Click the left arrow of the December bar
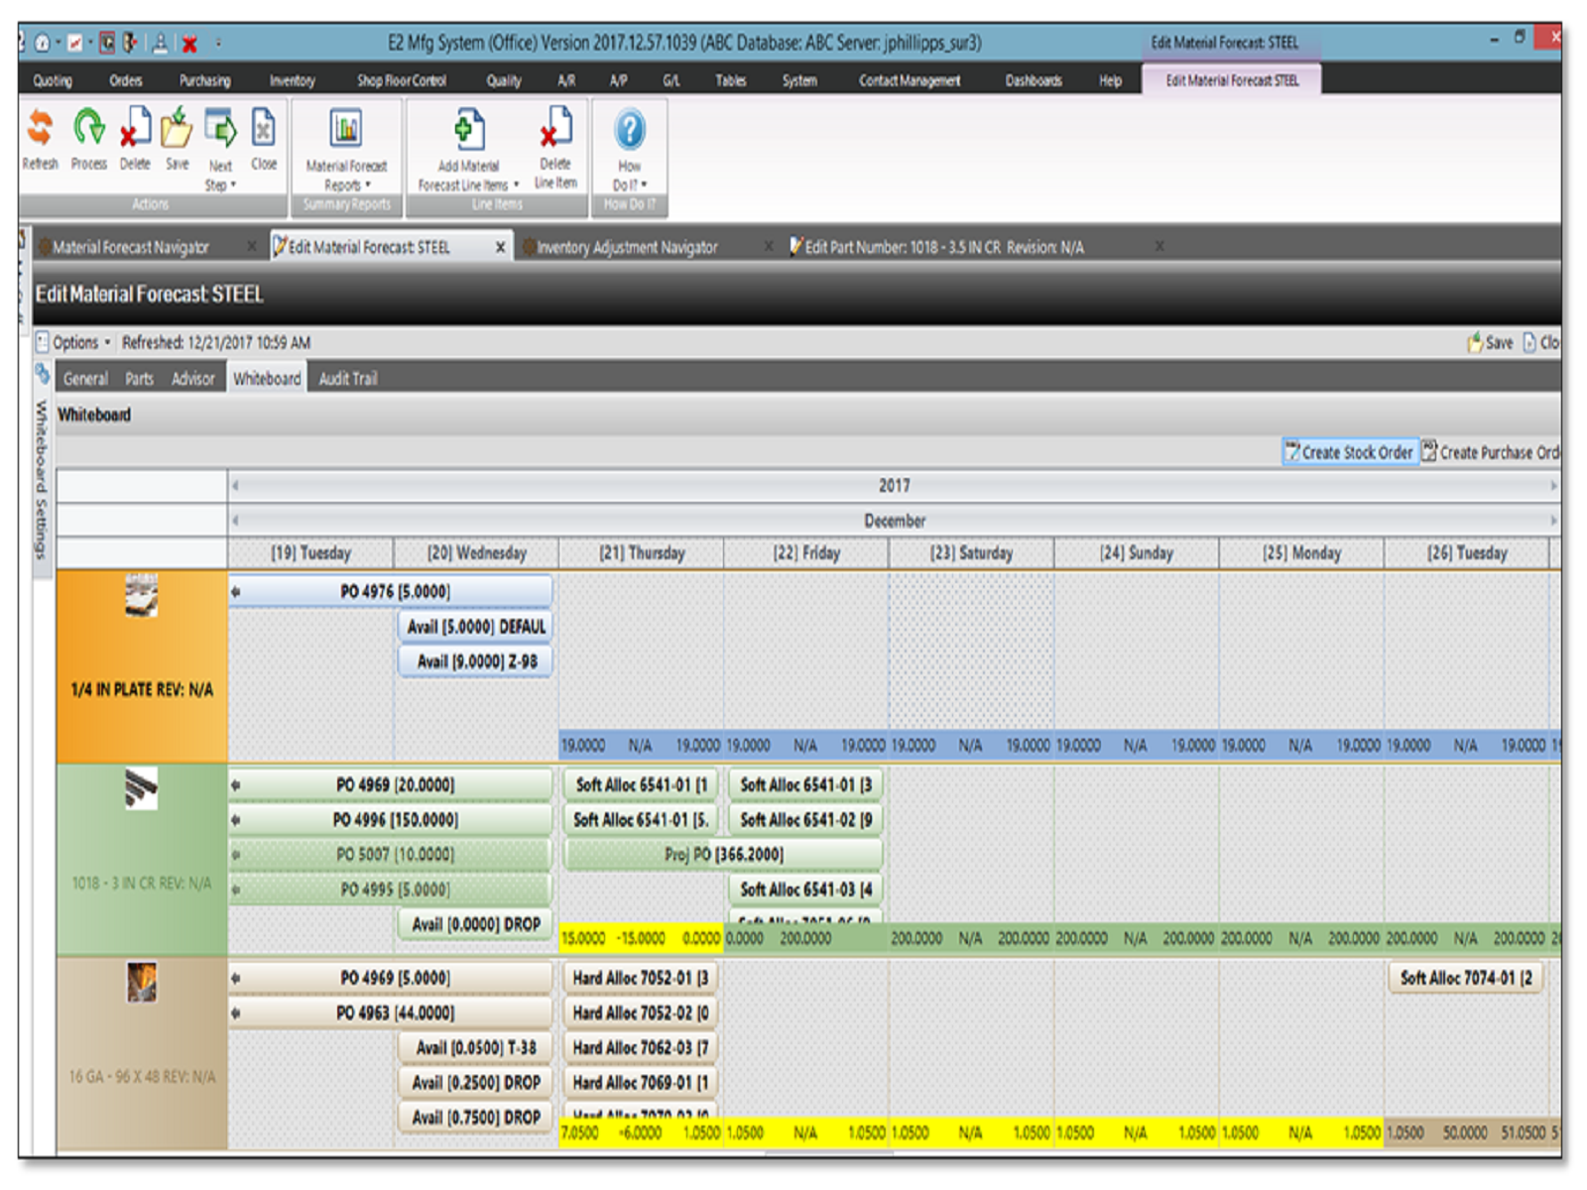 click(235, 521)
